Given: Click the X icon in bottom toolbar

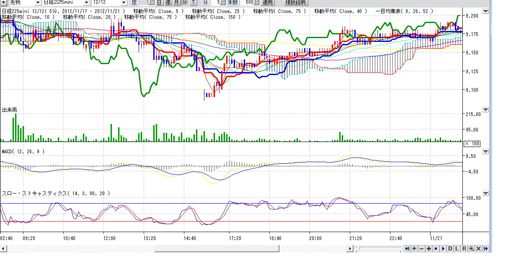Looking at the screenshot, I should point(478,248).
